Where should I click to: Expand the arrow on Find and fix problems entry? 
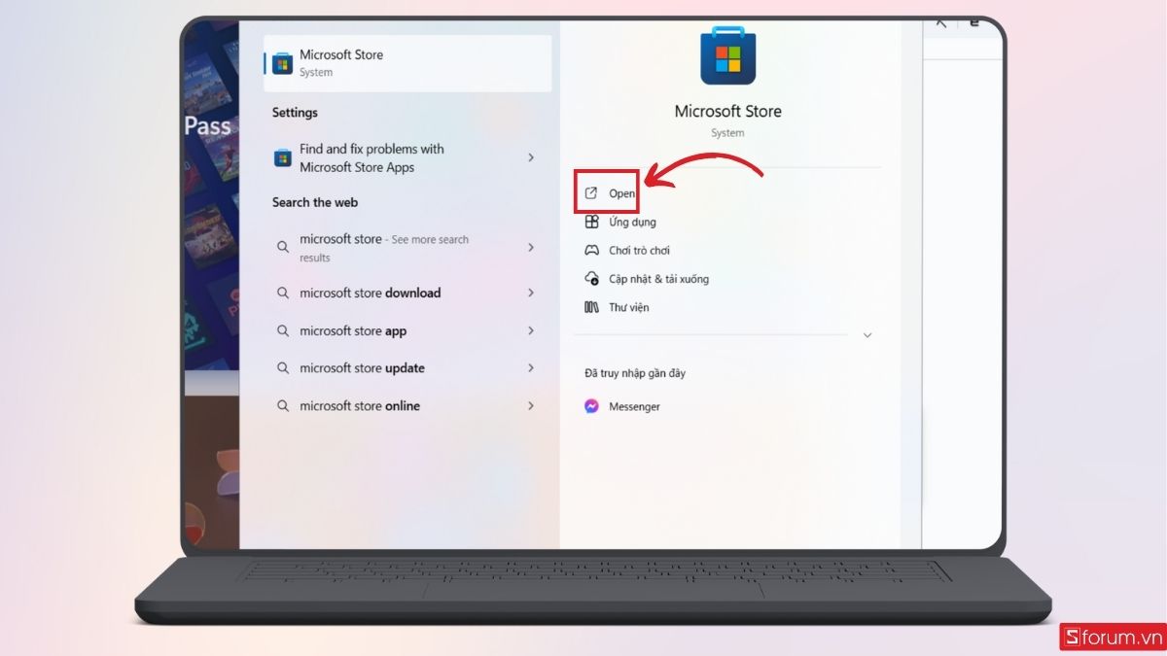(x=531, y=157)
